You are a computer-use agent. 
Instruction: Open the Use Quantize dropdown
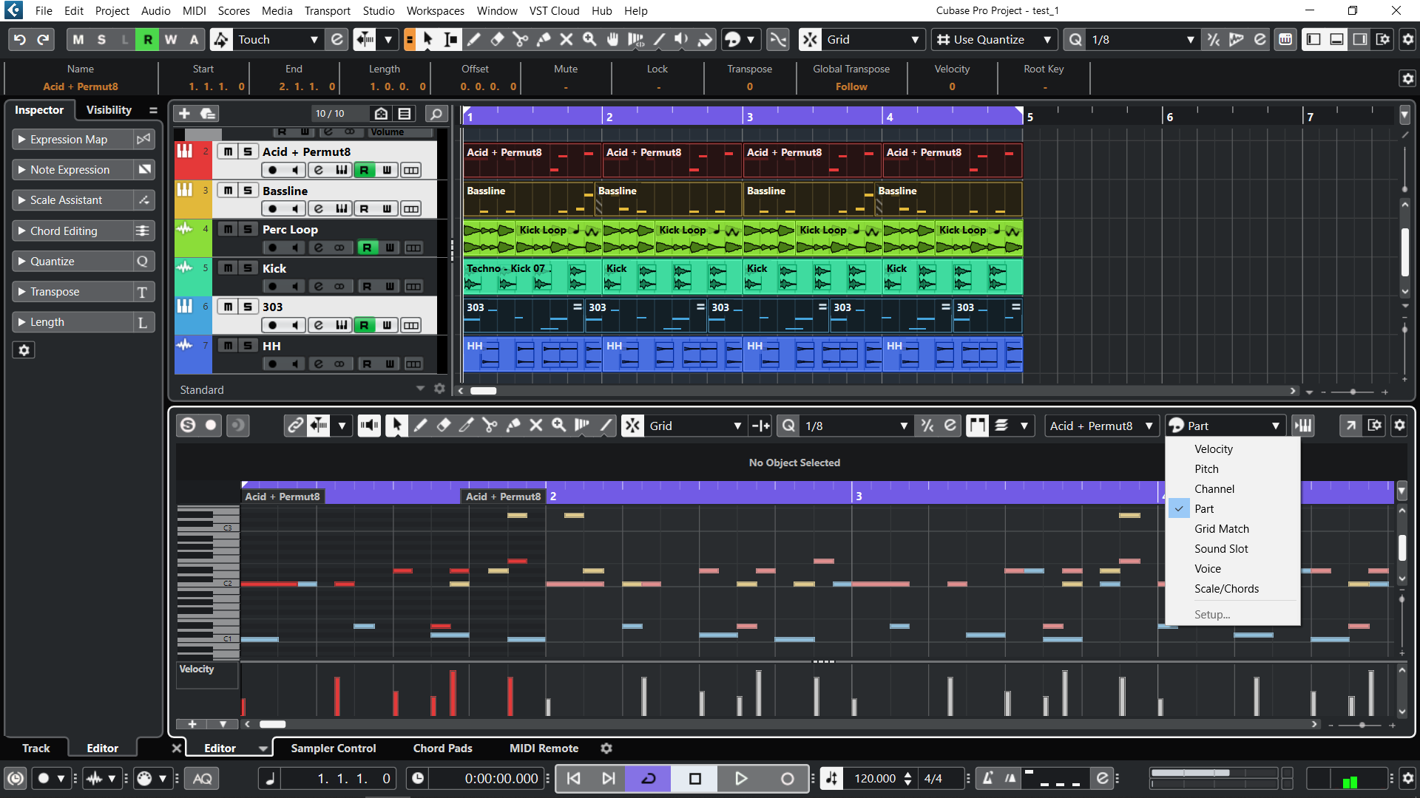click(994, 40)
